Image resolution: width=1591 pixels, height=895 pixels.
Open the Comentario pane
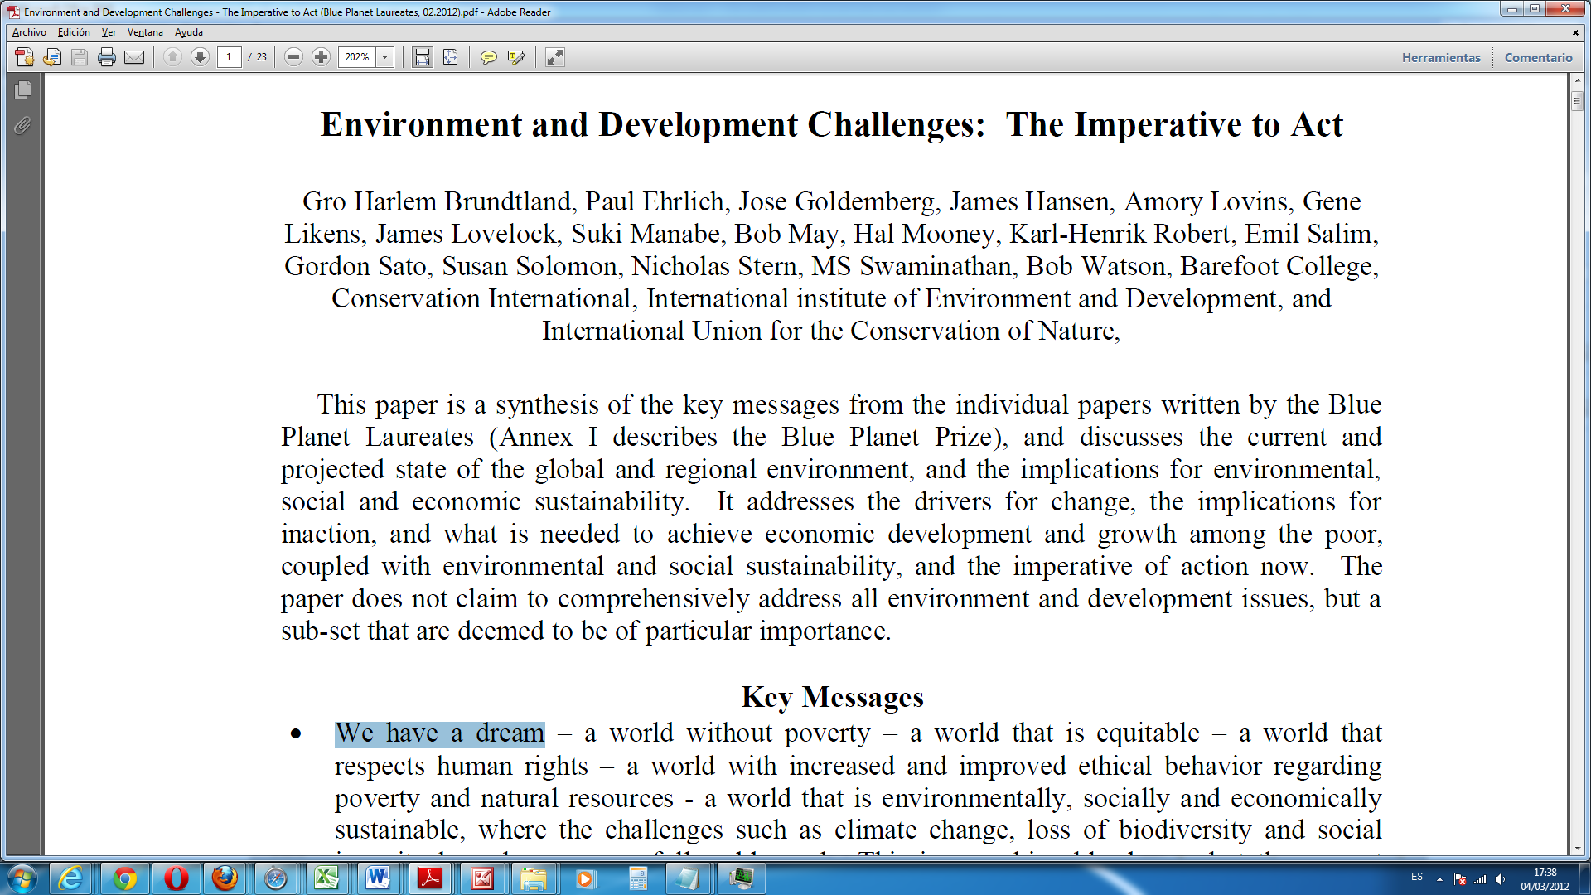(1538, 57)
